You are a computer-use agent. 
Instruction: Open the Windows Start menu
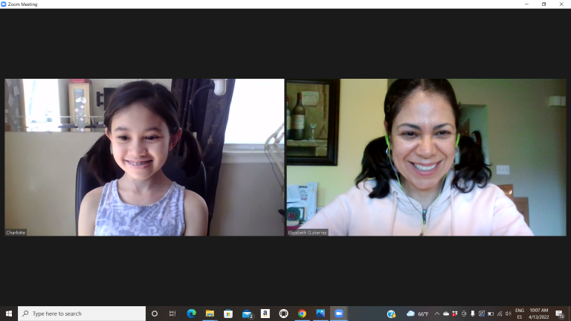(9, 314)
